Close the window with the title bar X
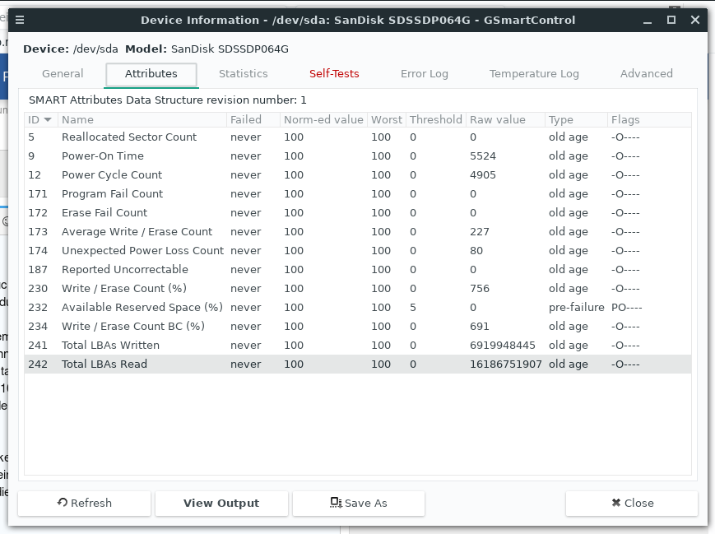Image resolution: width=715 pixels, height=534 pixels. [x=695, y=20]
